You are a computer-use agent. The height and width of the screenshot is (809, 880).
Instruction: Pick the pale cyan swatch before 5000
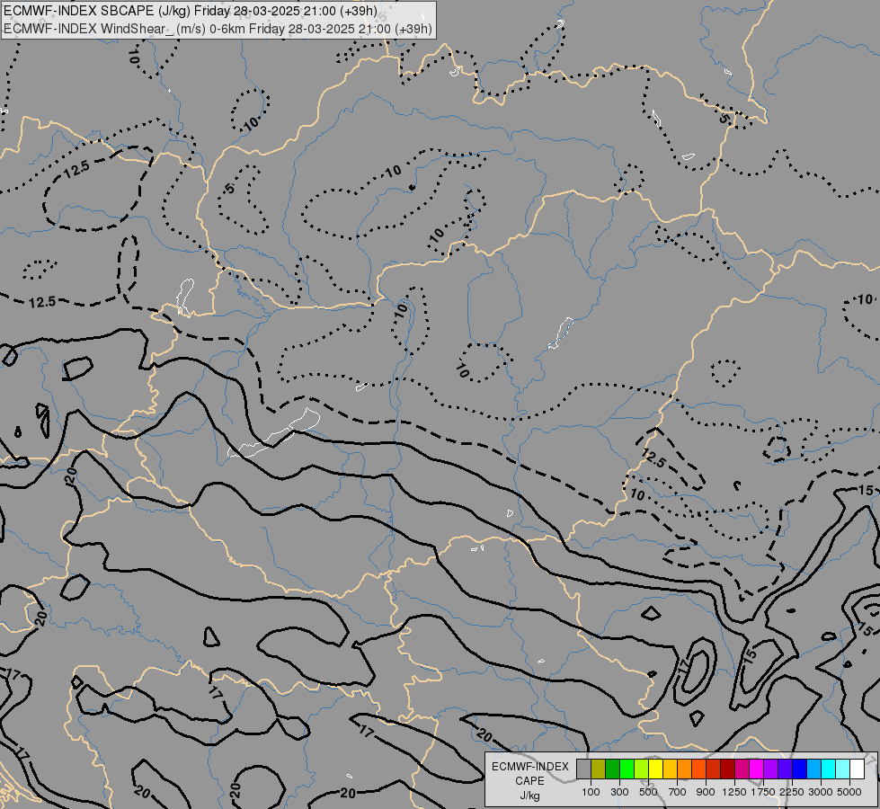click(x=843, y=769)
